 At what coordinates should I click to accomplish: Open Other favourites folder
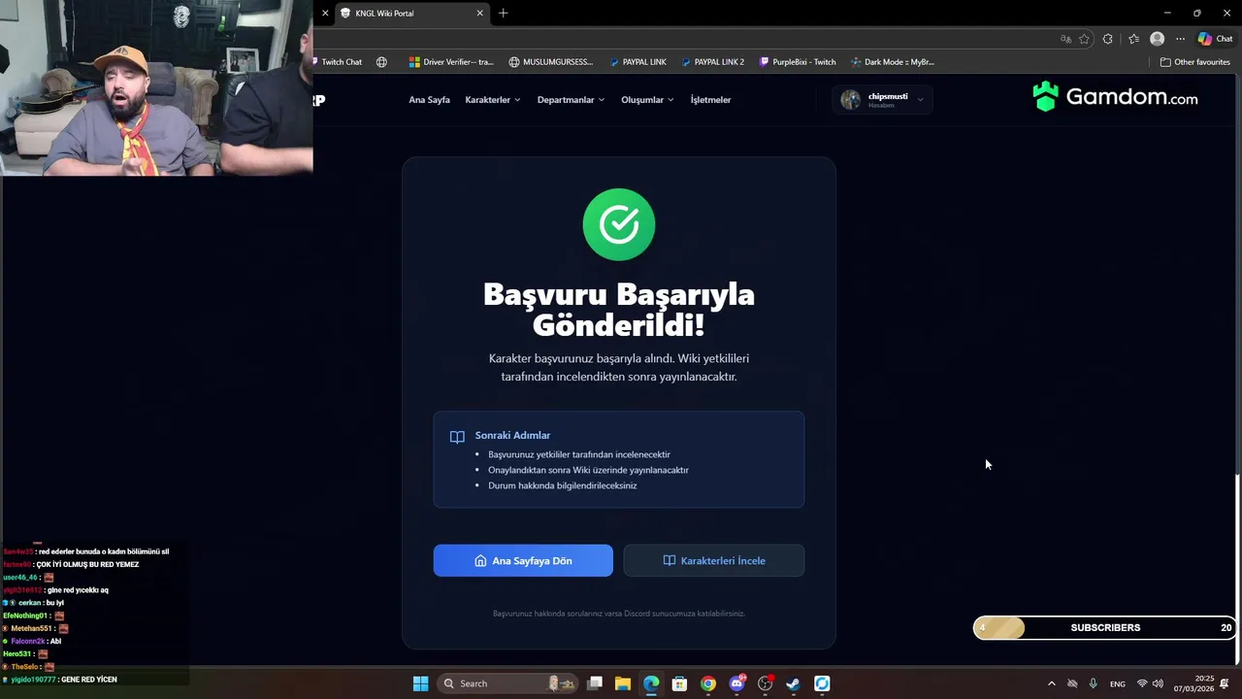[1194, 62]
